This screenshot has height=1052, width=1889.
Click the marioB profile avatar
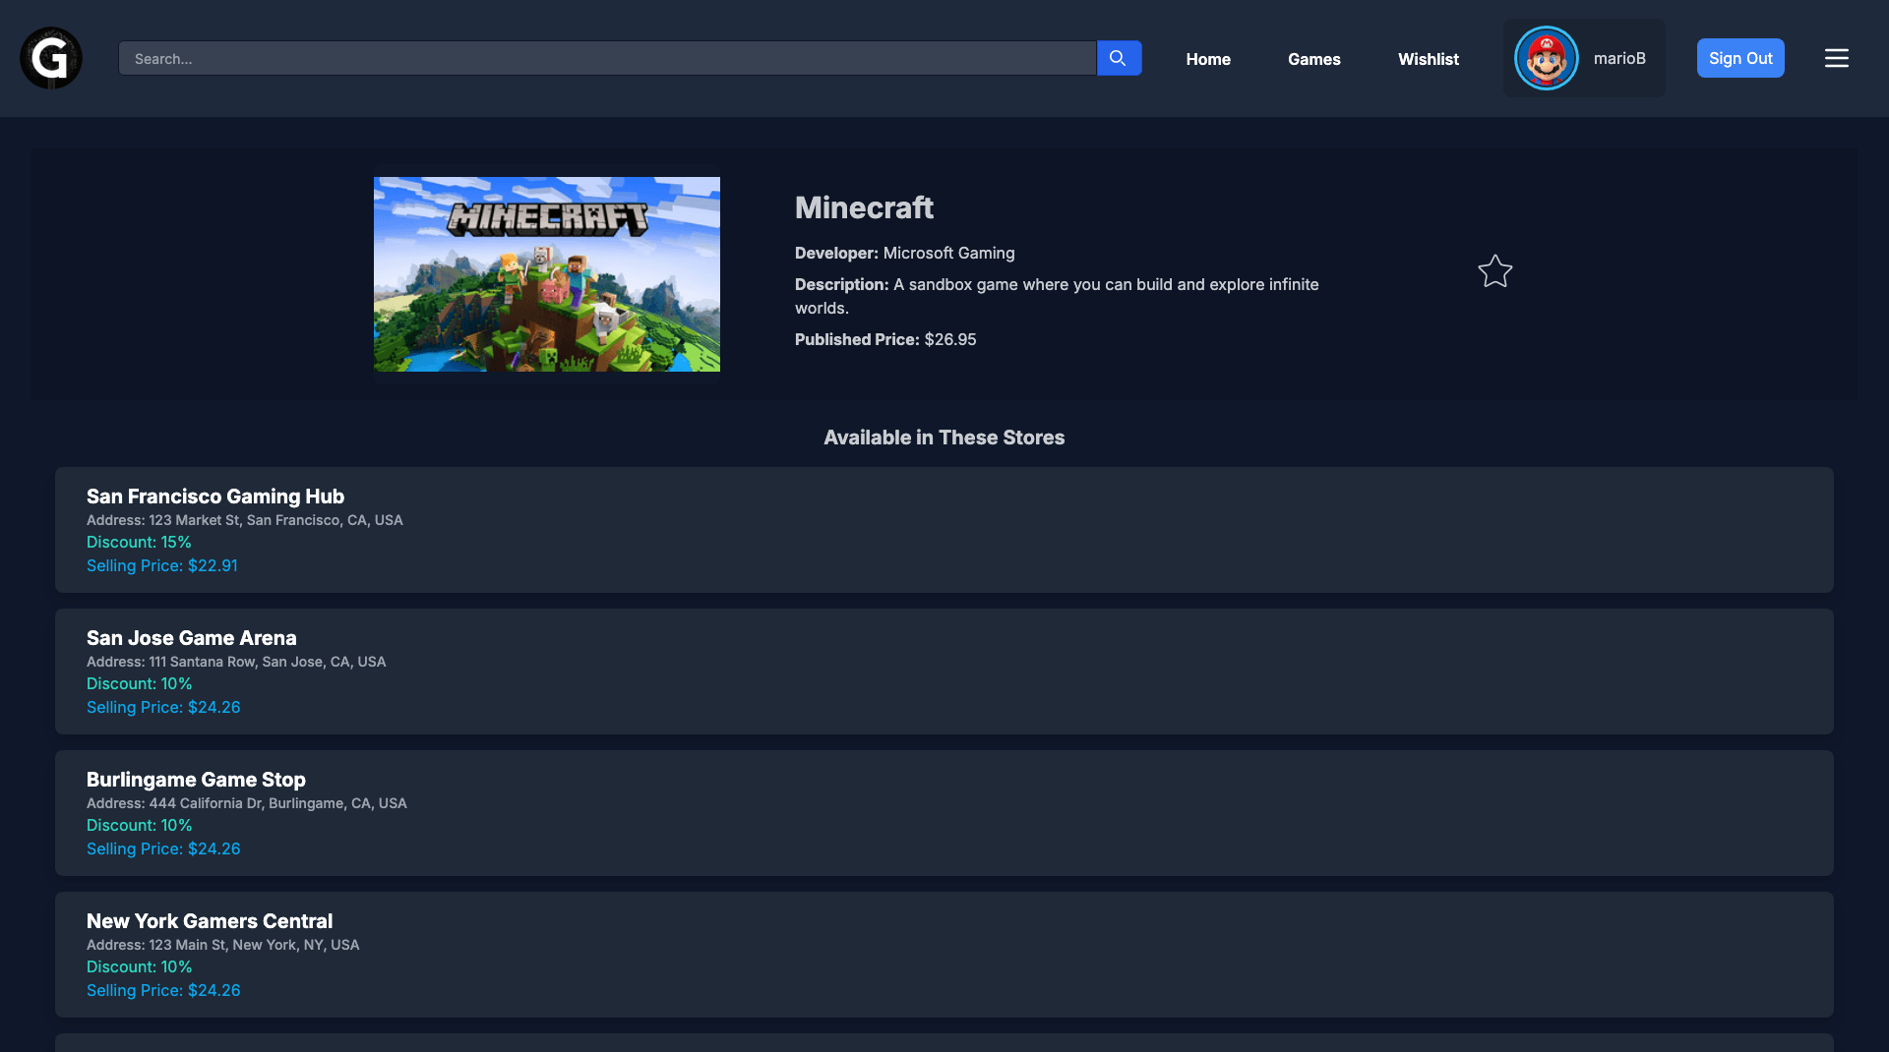point(1546,57)
